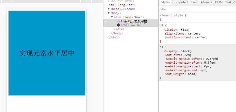Collapse the div class box node

click(x=112, y=17)
